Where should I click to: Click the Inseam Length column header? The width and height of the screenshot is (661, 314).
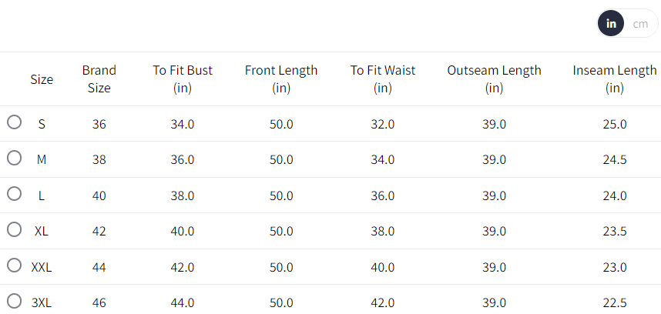614,79
